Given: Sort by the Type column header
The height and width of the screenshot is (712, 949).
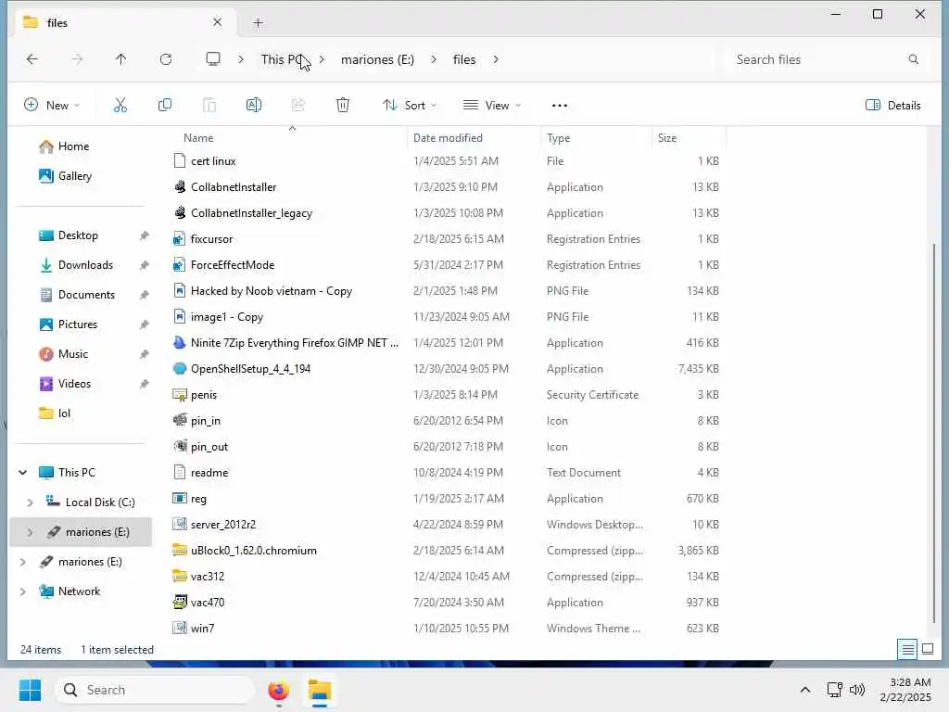Looking at the screenshot, I should pyautogui.click(x=558, y=138).
